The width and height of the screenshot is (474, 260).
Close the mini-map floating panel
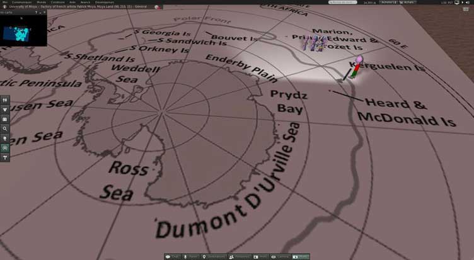pos(43,12)
